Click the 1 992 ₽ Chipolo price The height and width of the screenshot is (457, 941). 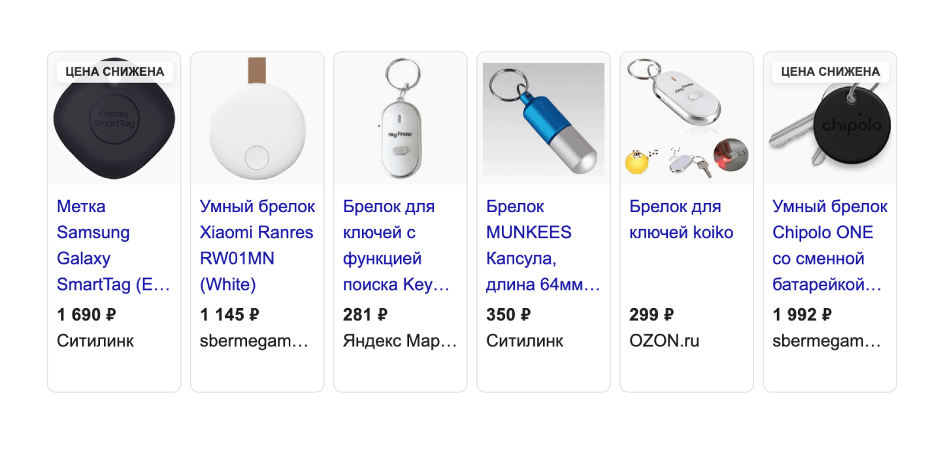pos(802,315)
